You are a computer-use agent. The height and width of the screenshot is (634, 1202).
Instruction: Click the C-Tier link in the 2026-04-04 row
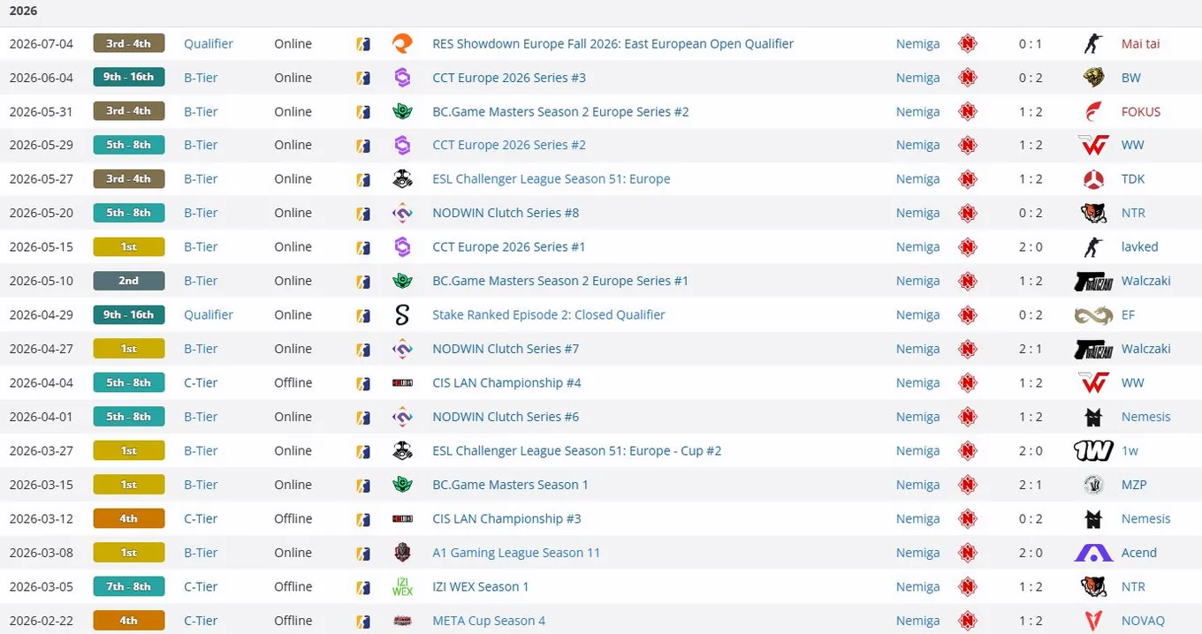pyautogui.click(x=201, y=382)
